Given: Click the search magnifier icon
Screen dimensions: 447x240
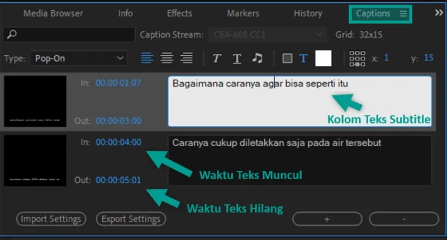Looking at the screenshot, I should pyautogui.click(x=12, y=35).
